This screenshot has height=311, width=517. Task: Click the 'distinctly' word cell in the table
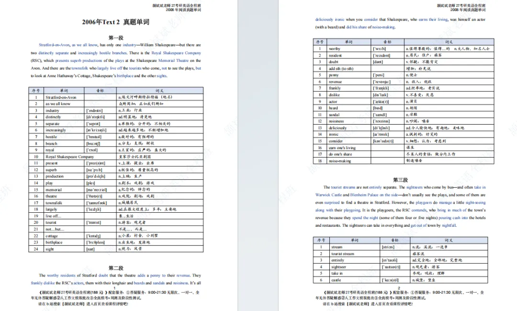coord(64,117)
